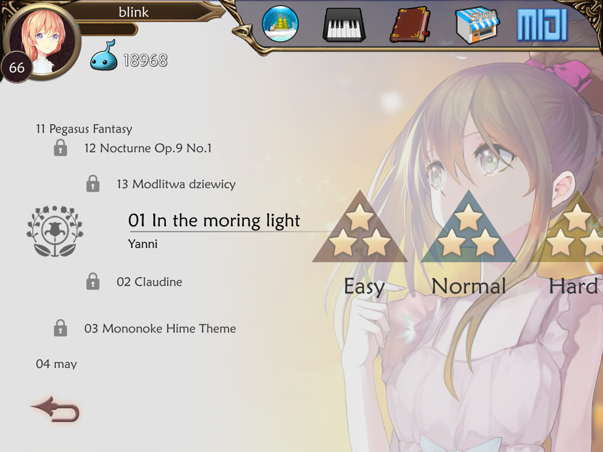Select Normal difficulty triangle
This screenshot has height=452, width=603.
tap(469, 227)
